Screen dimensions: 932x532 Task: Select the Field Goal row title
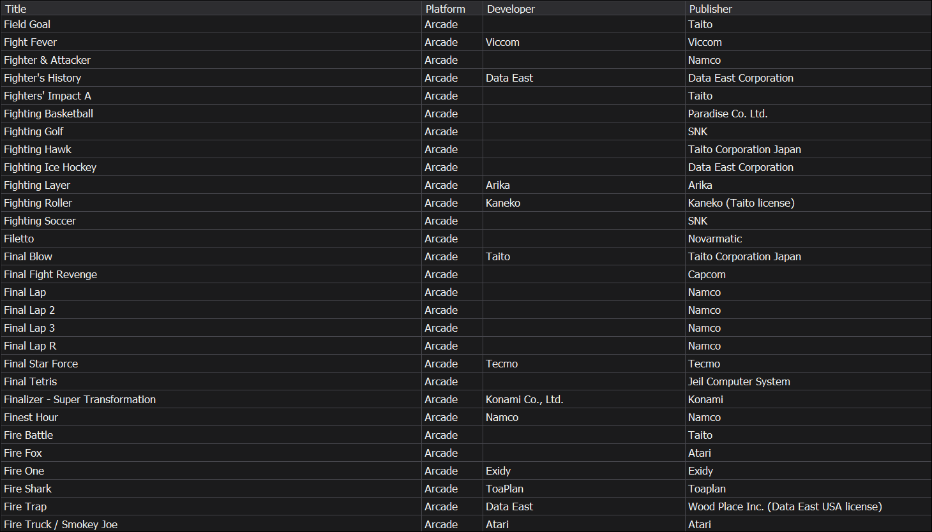(x=27, y=24)
